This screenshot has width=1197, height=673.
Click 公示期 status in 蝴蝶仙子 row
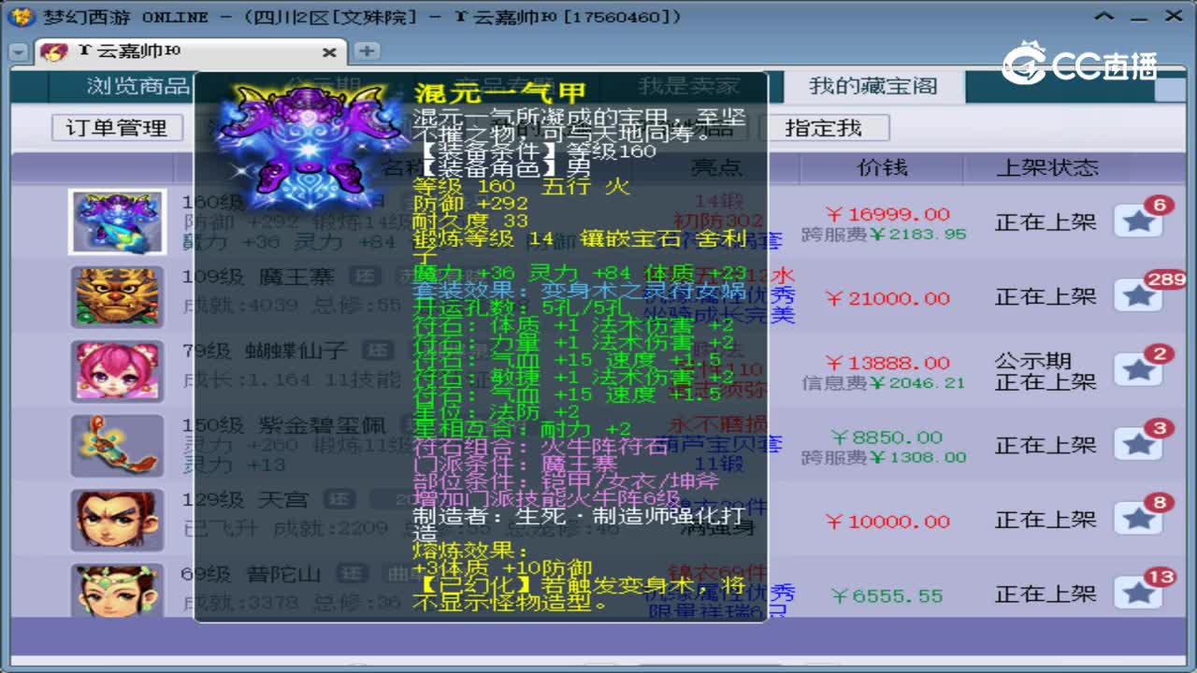[1032, 361]
